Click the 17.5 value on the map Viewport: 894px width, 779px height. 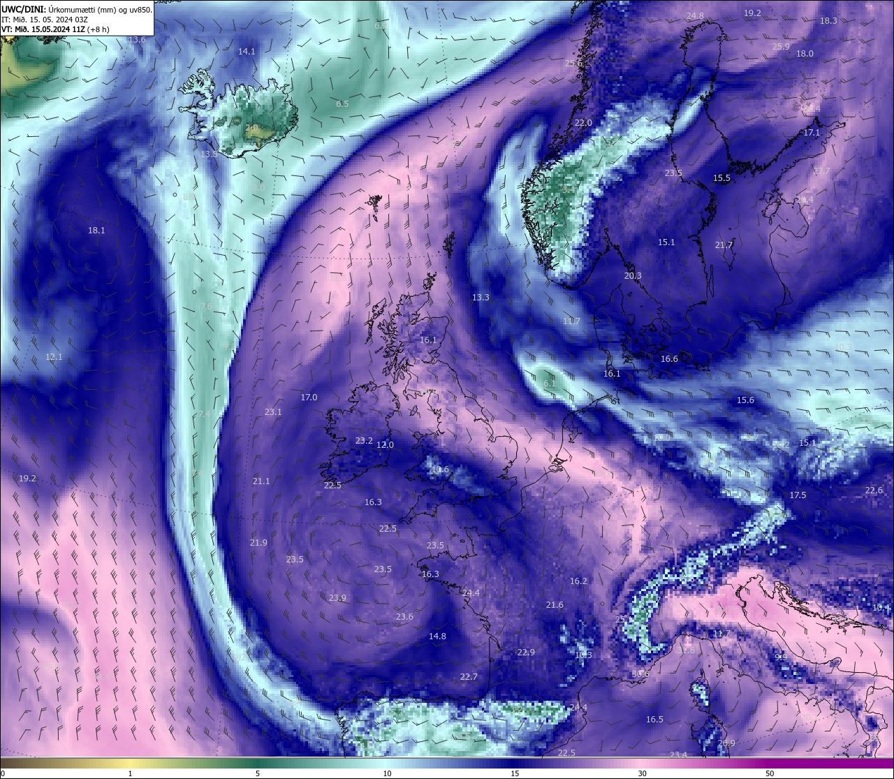click(798, 495)
